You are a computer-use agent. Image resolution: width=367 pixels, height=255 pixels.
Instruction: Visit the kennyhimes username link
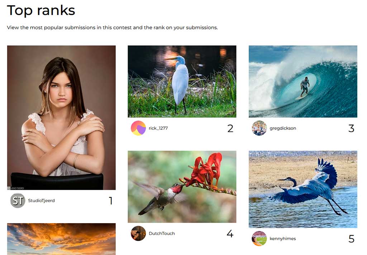click(283, 239)
